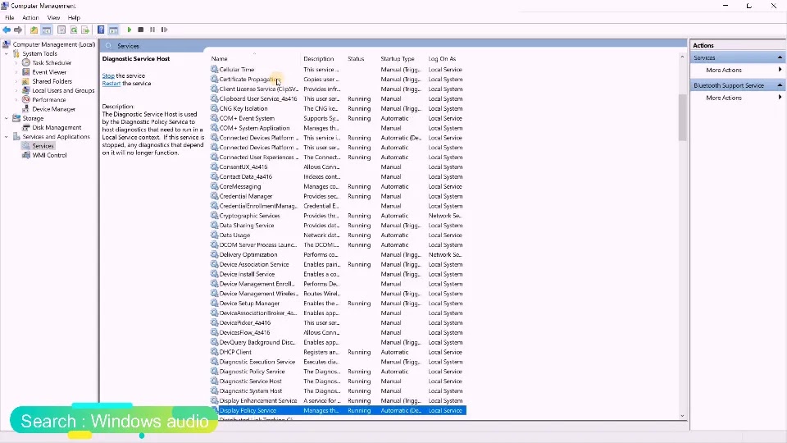Open the Action menu

(30, 17)
